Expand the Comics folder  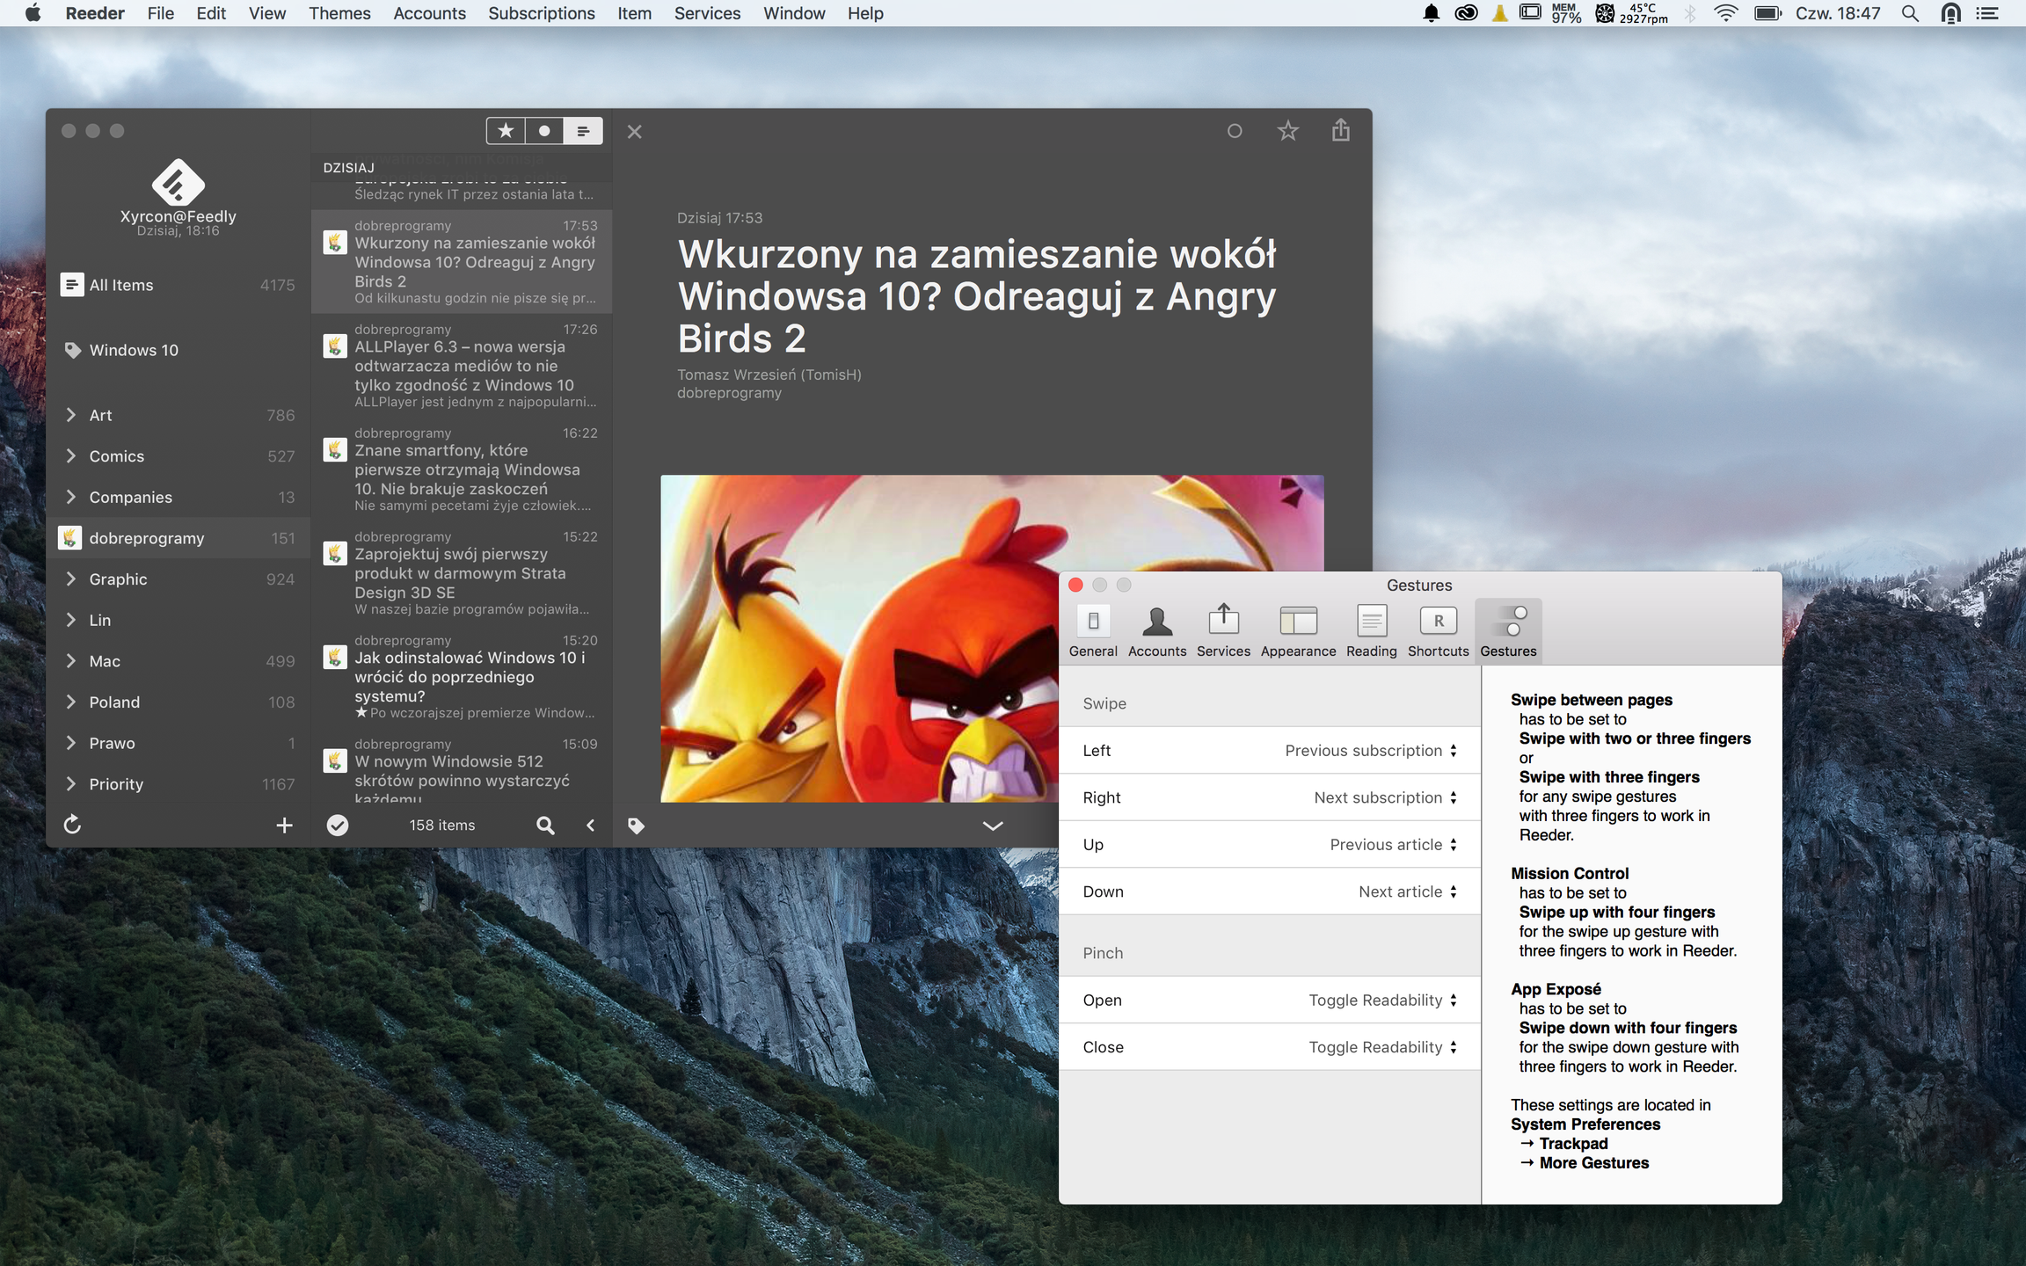[71, 455]
